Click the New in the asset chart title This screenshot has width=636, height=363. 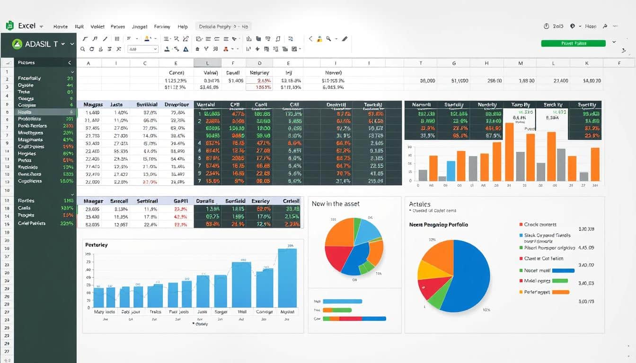click(336, 204)
